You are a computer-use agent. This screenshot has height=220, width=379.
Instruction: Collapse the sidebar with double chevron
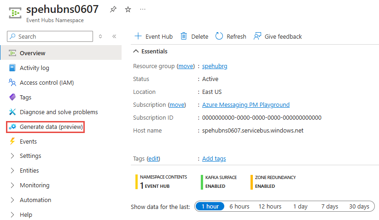coord(114,36)
